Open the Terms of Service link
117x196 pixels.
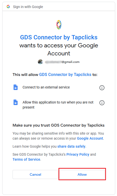tap(26, 159)
